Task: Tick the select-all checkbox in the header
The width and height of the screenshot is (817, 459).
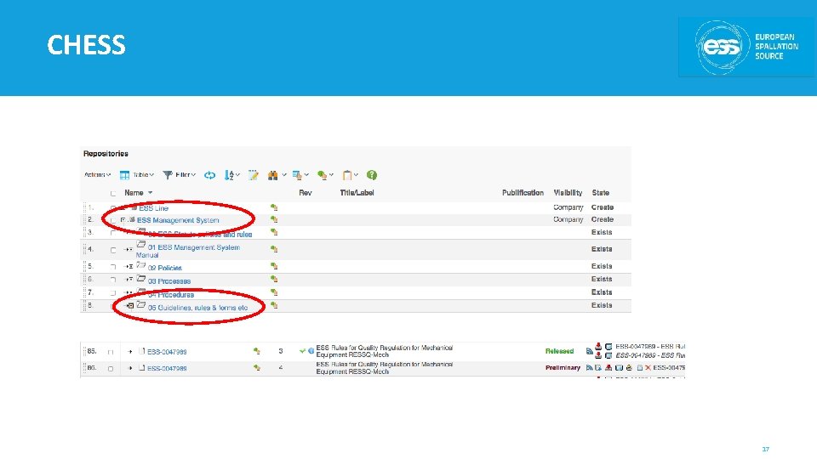Action: (113, 194)
